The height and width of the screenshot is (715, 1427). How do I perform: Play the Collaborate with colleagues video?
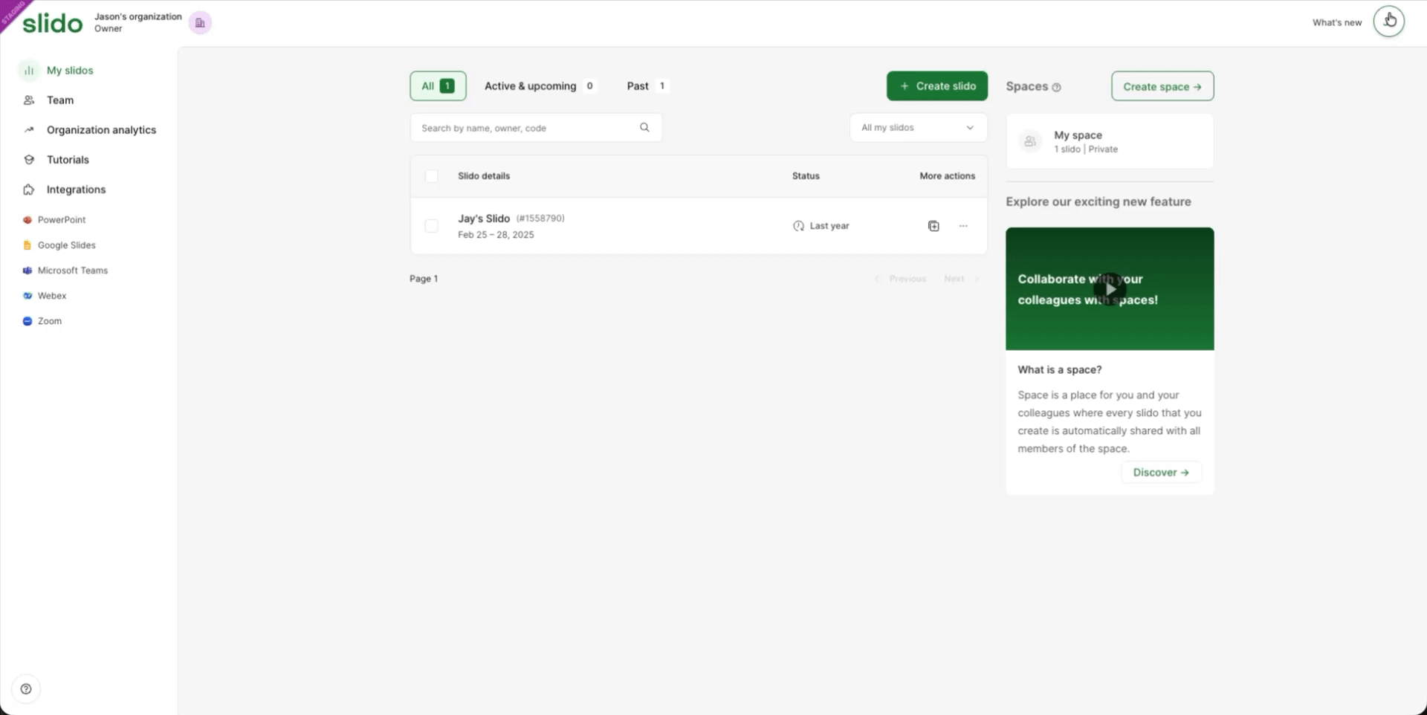(1110, 289)
